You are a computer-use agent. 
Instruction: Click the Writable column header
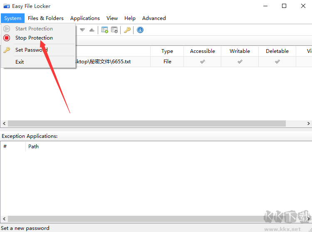pos(240,51)
